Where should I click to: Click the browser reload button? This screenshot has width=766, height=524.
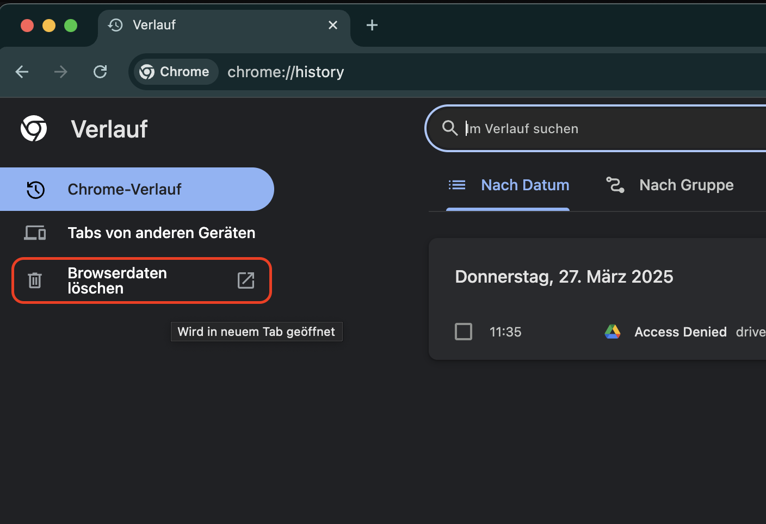tap(100, 71)
